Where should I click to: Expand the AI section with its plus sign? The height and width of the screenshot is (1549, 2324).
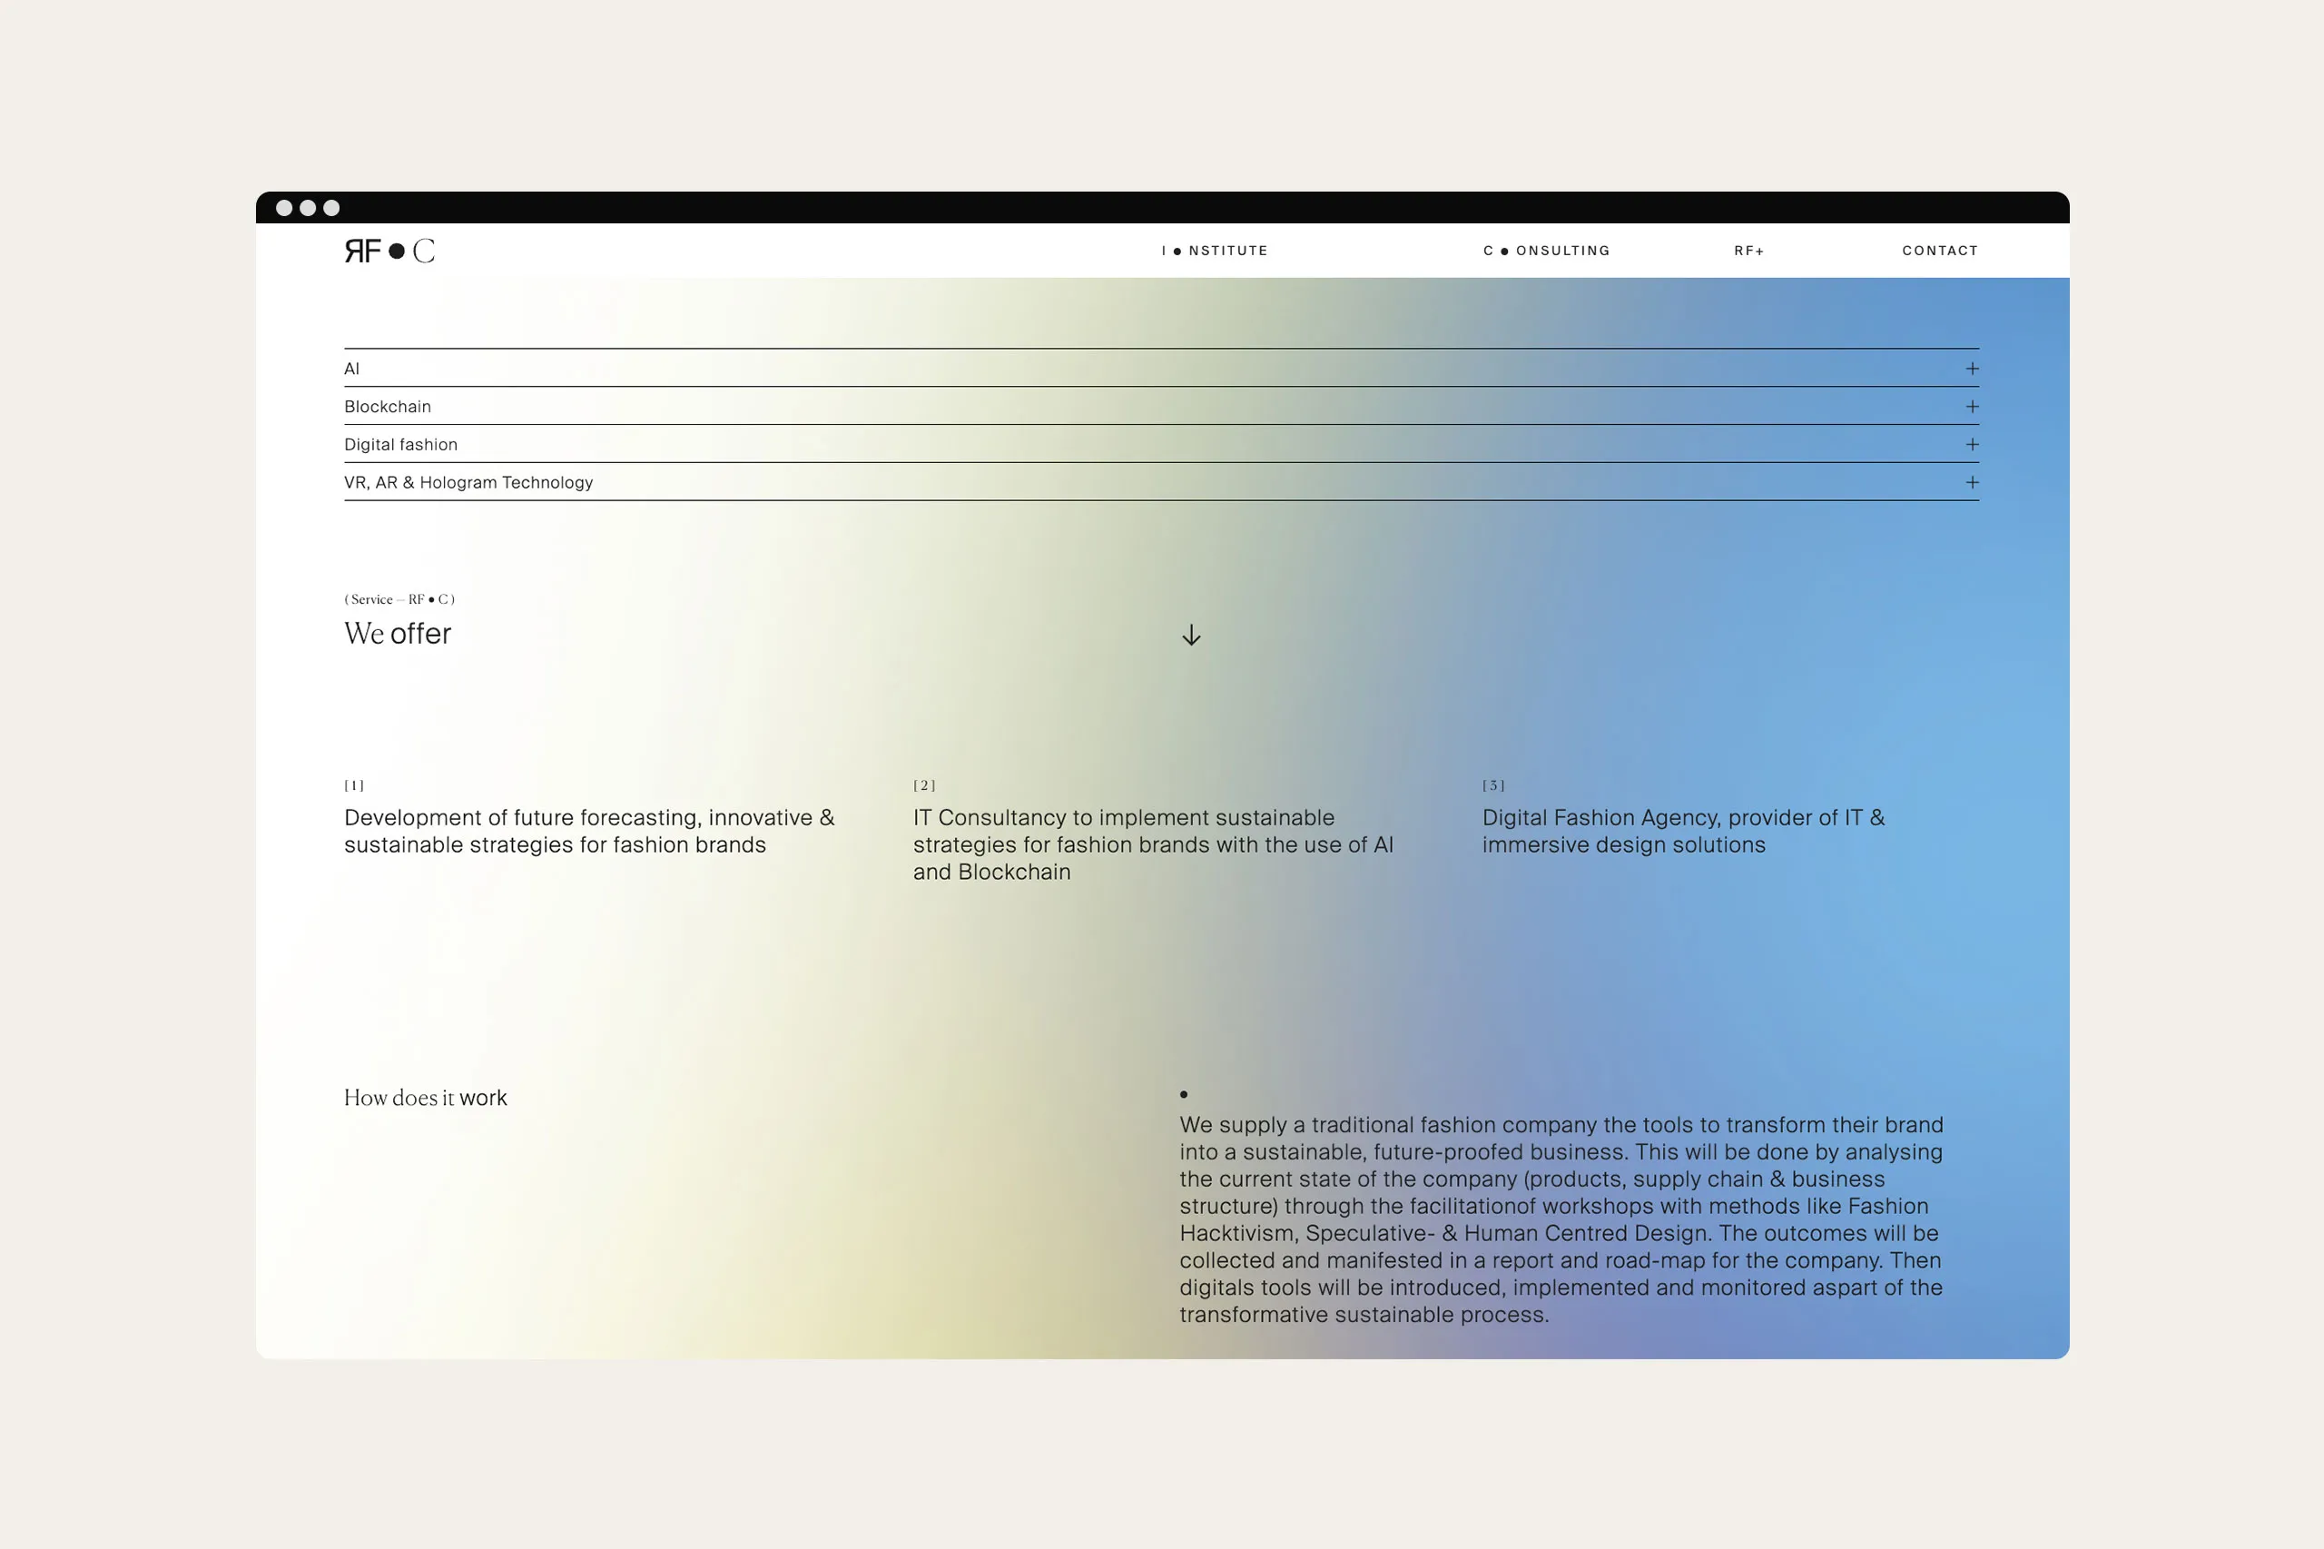click(x=1972, y=369)
